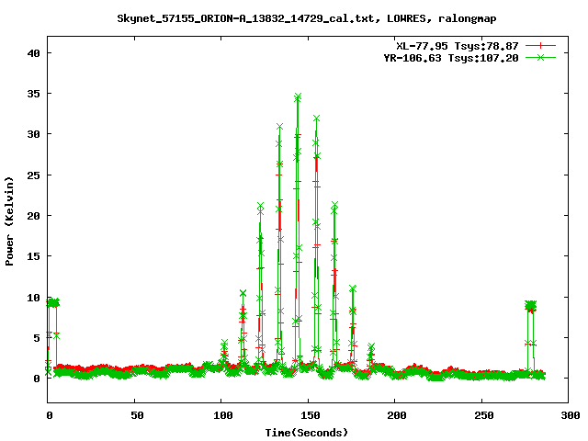Click the y-axis tick label 25
Image resolution: width=588 pixels, height=441 pixels.
click(x=33, y=175)
